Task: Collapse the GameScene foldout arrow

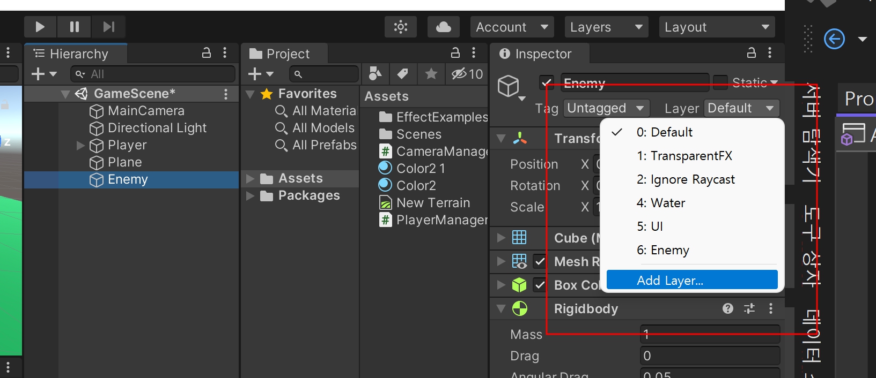Action: pyautogui.click(x=65, y=94)
